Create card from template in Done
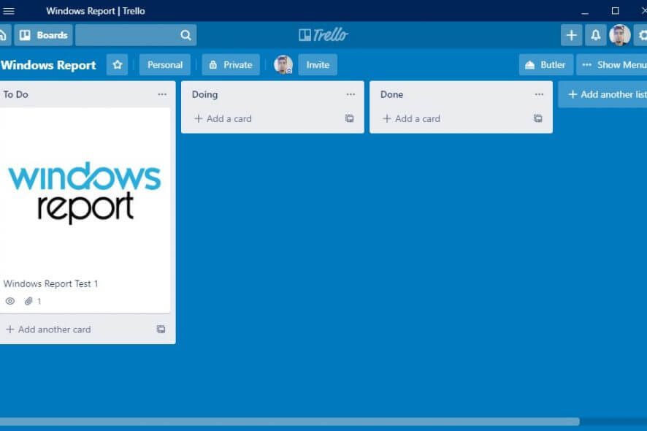 click(x=537, y=119)
